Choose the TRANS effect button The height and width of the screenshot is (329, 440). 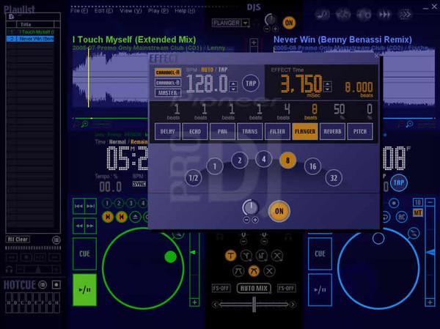coord(250,131)
